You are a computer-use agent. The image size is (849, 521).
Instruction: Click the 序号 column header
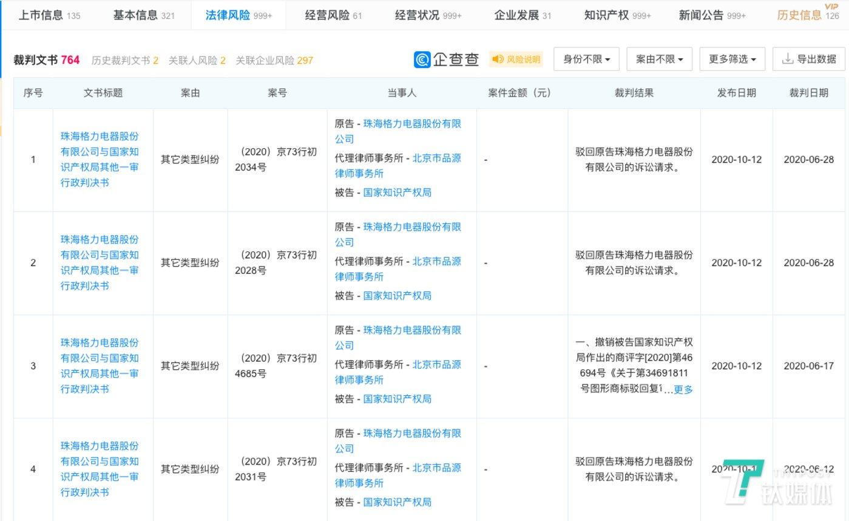(x=33, y=93)
